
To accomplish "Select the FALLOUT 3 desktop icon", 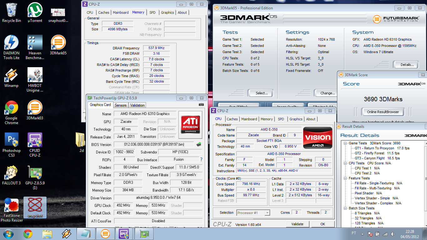I will click(x=12, y=175).
